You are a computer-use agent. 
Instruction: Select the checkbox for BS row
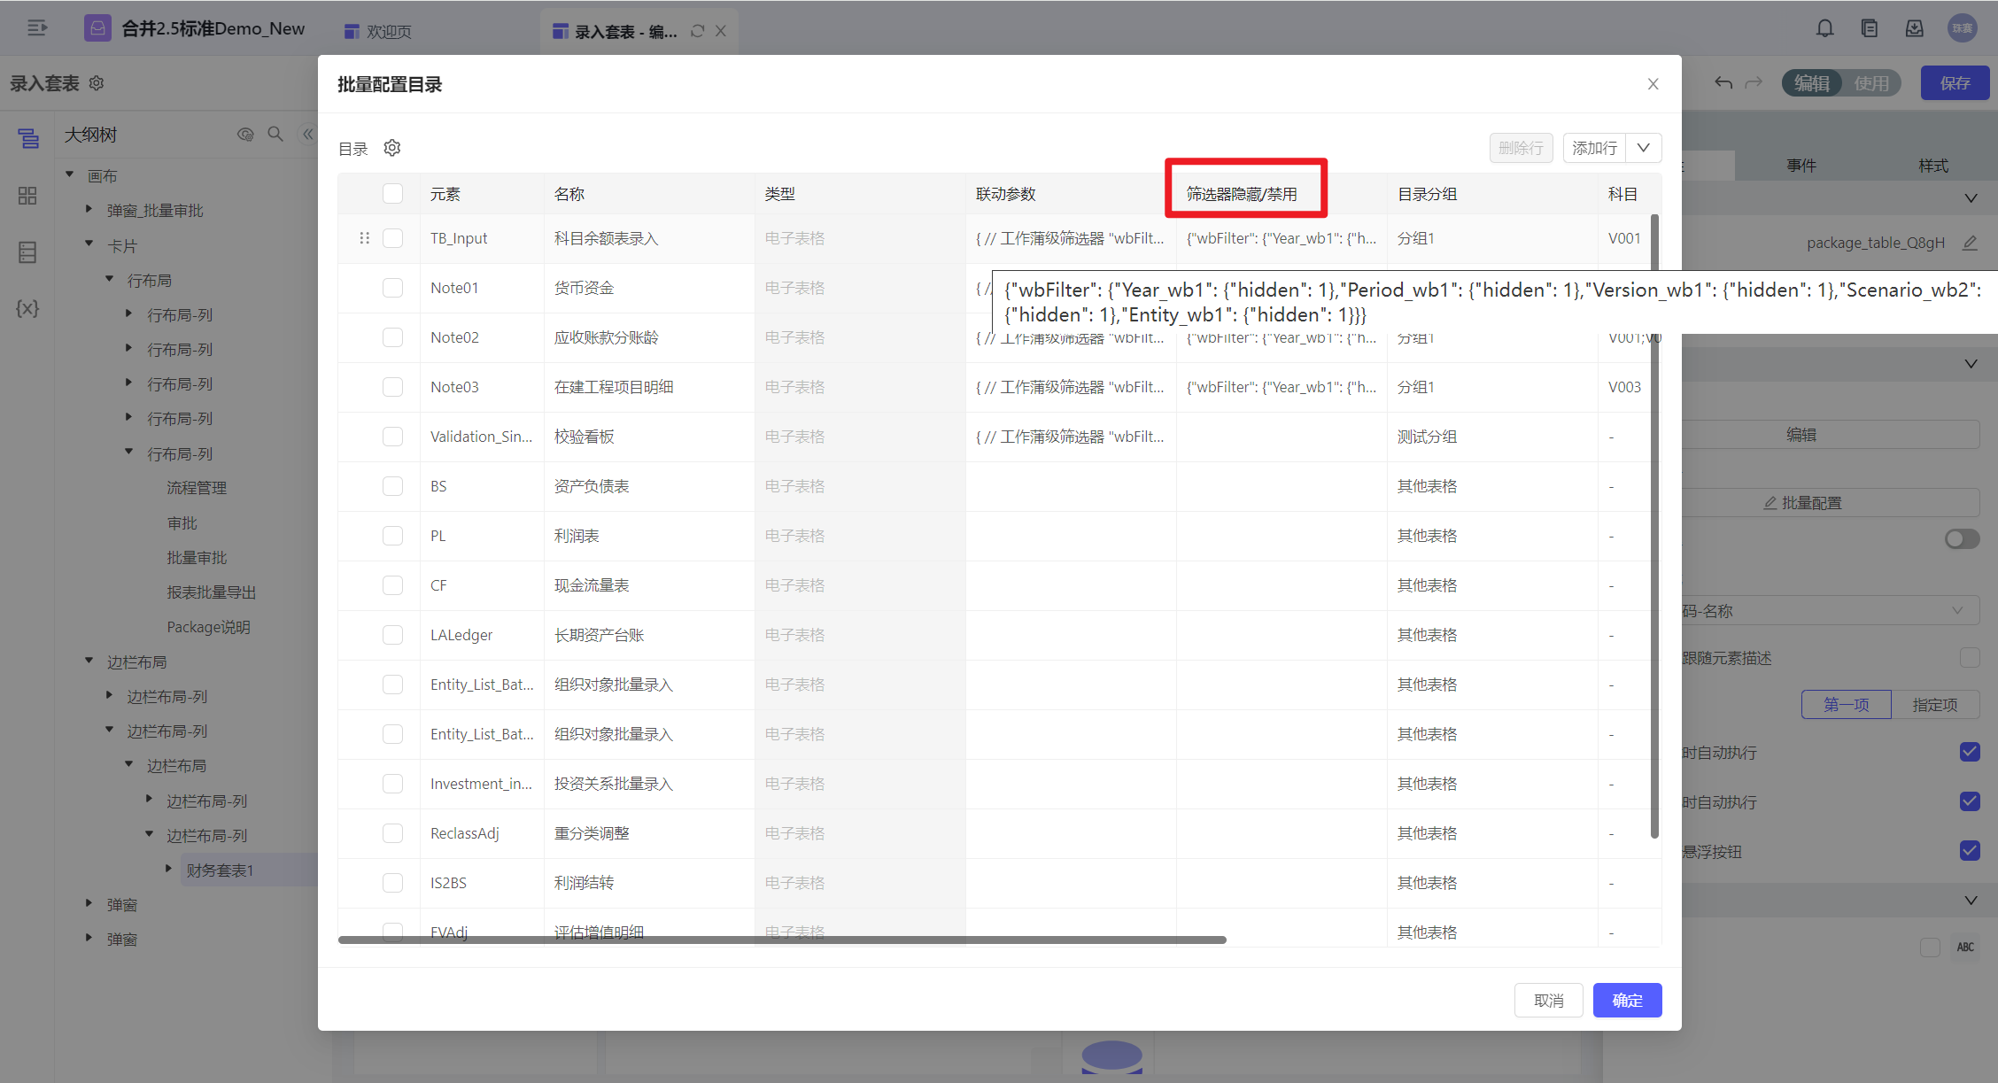coord(392,486)
